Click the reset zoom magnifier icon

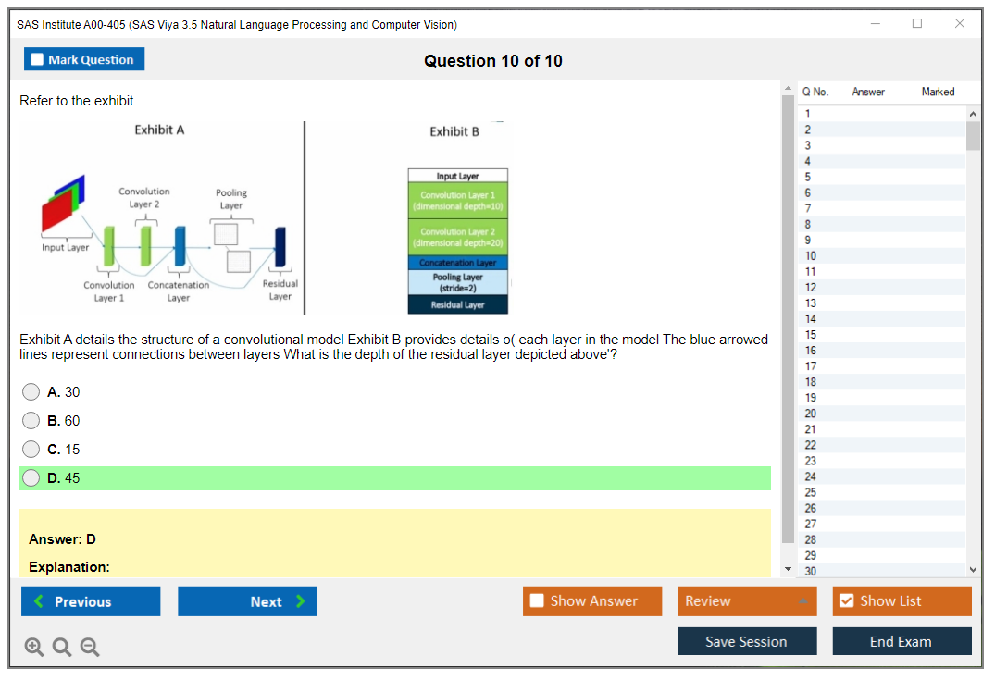62,648
